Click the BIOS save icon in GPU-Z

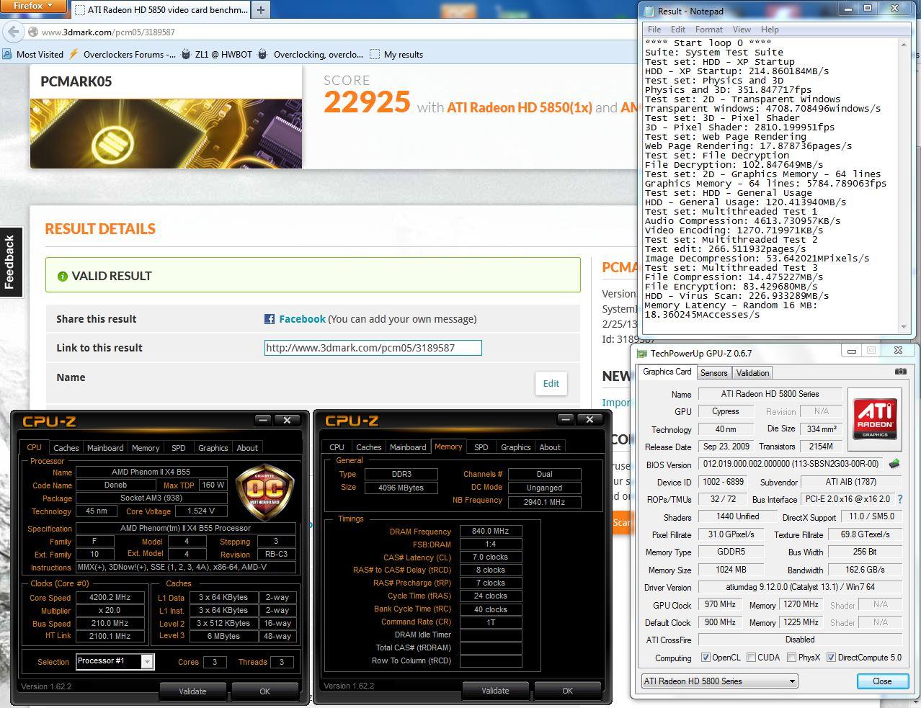point(895,464)
